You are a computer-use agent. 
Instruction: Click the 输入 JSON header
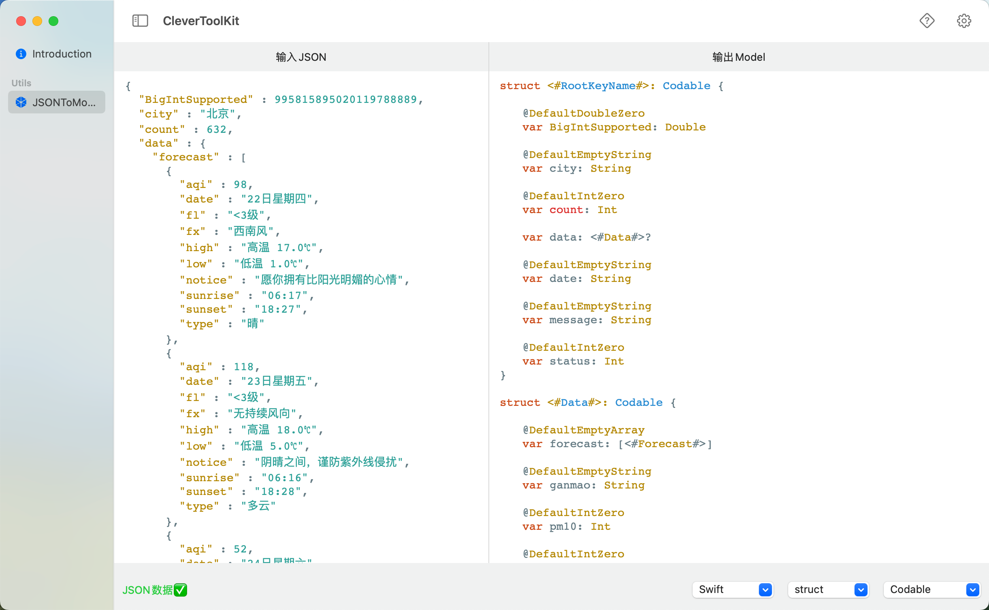click(x=301, y=57)
